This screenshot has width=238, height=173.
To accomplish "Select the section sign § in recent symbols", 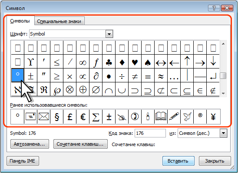I will [57, 117].
